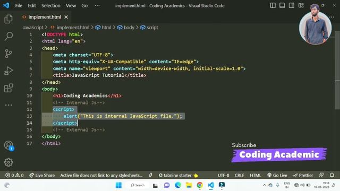Open File Explorer on taskbar
Image resolution: width=340 pixels, height=191 pixels.
point(189,185)
